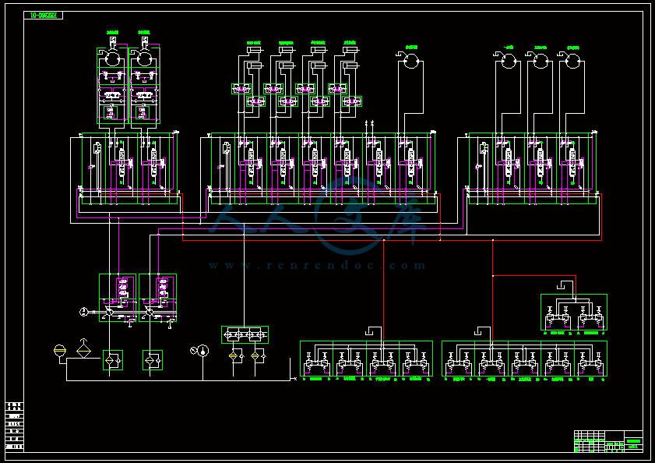655x463 pixels.
Task: Click the tank symbol above two-pair pilot box
Action: [x=561, y=286]
